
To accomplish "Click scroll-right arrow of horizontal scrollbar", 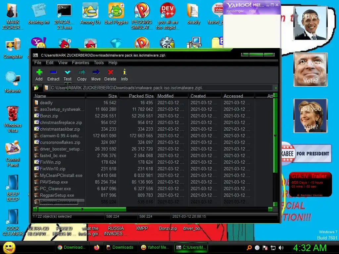I will 270,209.
